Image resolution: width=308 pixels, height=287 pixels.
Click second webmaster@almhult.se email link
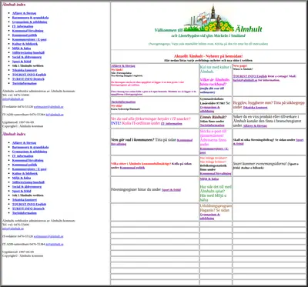coord(49,236)
